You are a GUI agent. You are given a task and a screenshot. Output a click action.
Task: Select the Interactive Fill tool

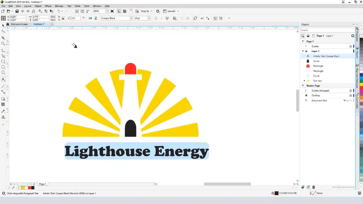(x=3, y=117)
